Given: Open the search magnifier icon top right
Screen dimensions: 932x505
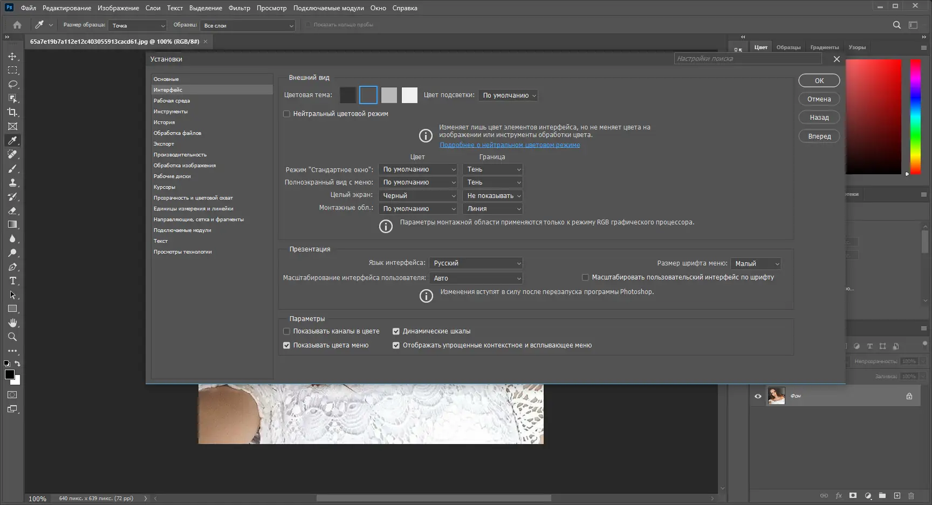Looking at the screenshot, I should click(896, 25).
